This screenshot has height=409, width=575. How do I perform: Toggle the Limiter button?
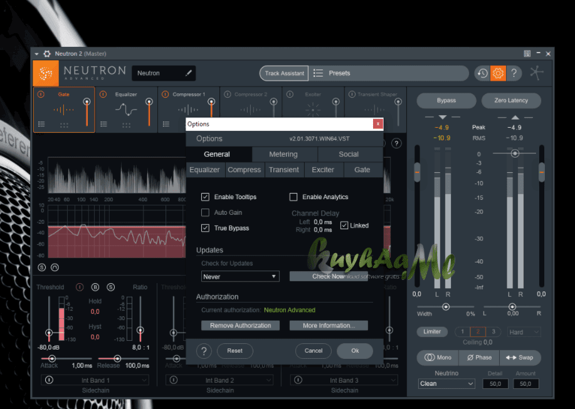pos(432,332)
